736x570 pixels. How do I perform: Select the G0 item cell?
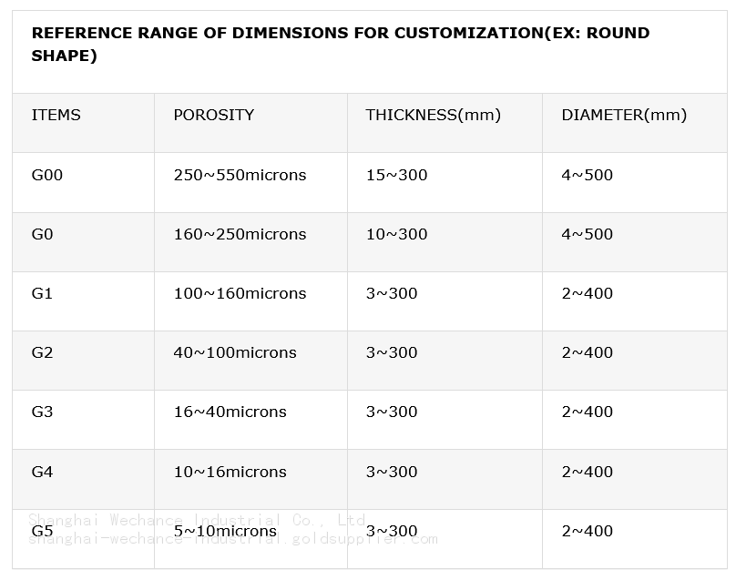(43, 234)
